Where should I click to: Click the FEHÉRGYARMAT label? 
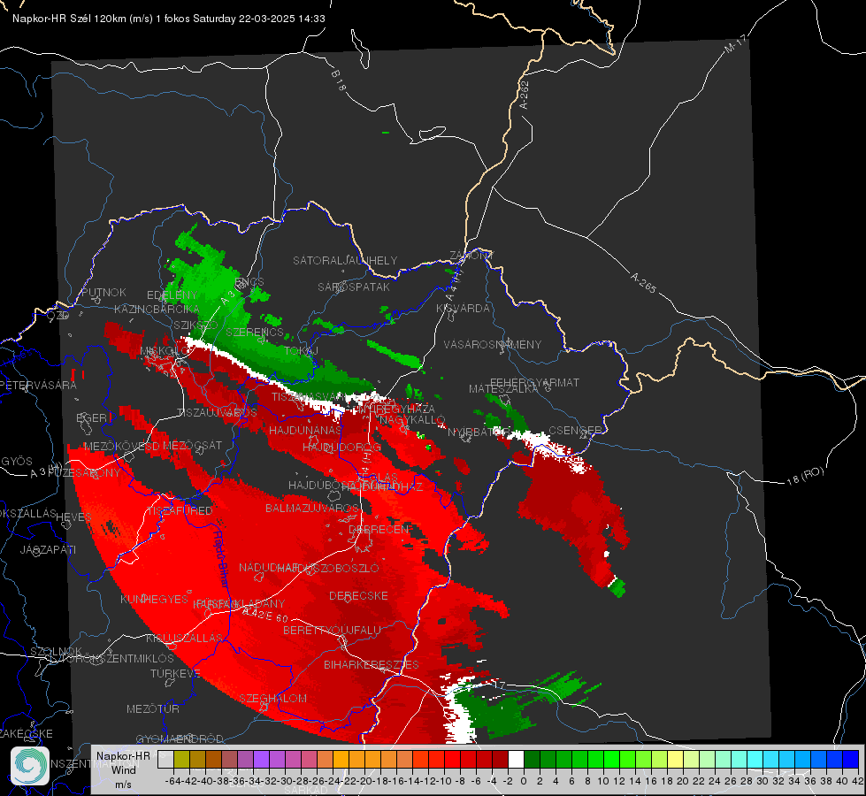point(534,382)
